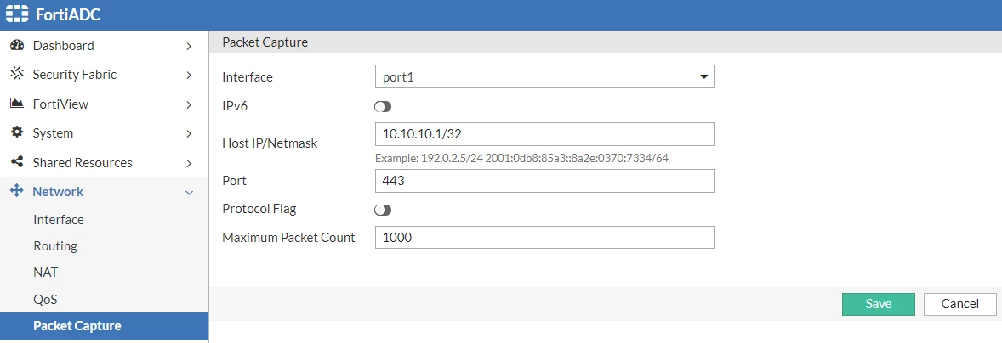Click the Protocol Flag label
The height and width of the screenshot is (343, 1002).
pyautogui.click(x=259, y=209)
